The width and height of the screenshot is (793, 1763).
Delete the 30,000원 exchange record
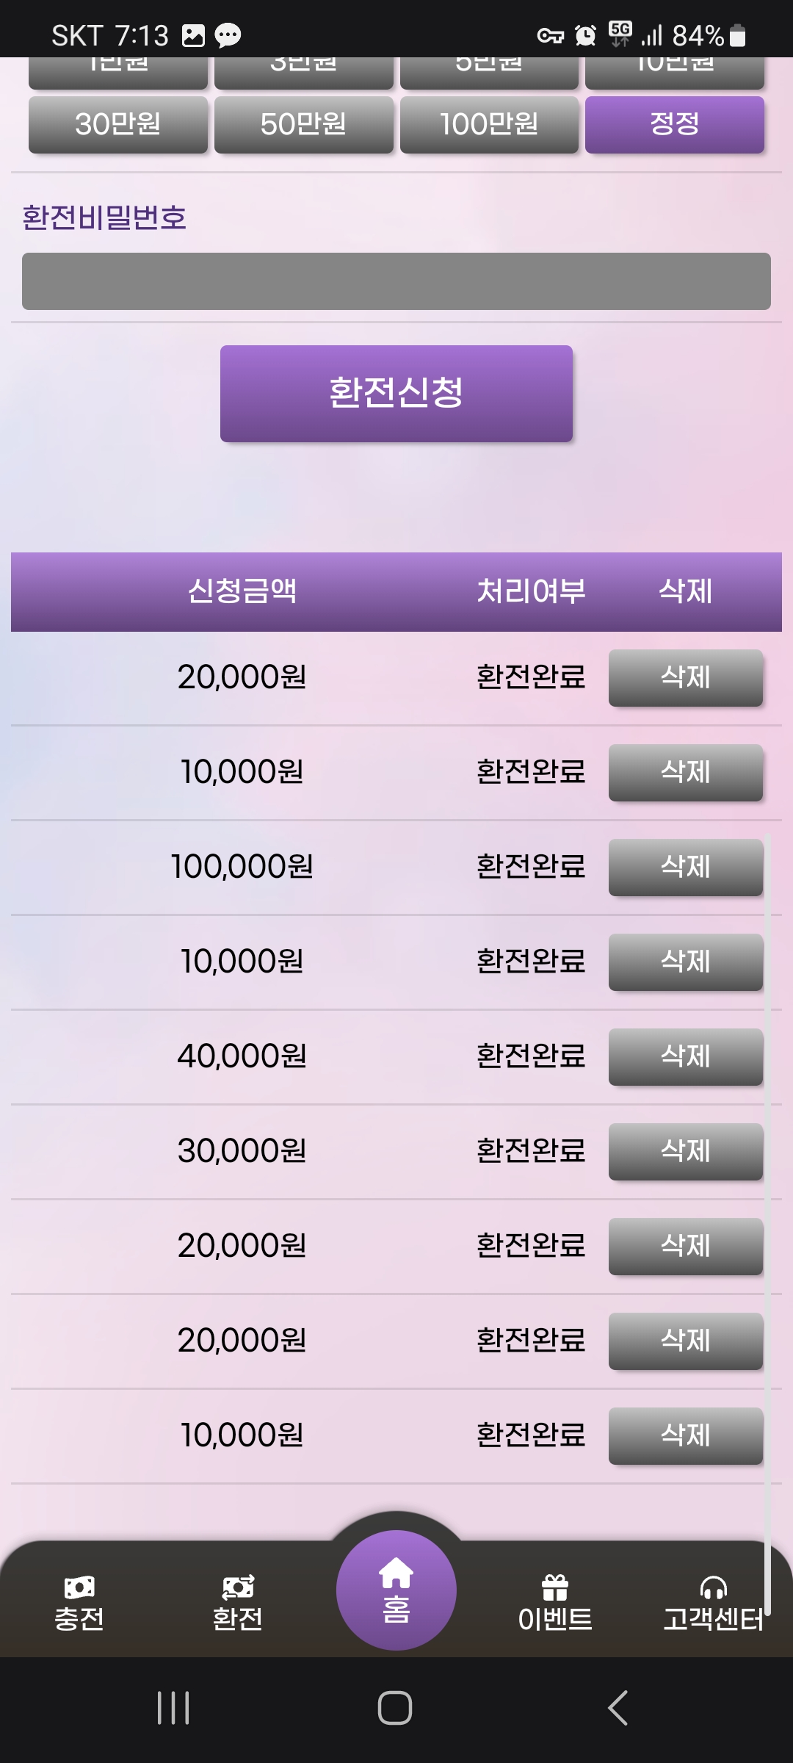click(x=685, y=1151)
